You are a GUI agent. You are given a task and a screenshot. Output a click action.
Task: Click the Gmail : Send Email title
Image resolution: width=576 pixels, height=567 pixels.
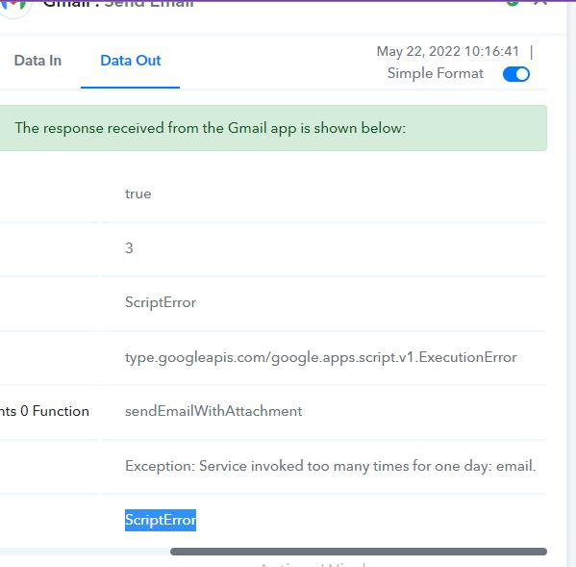(118, 4)
